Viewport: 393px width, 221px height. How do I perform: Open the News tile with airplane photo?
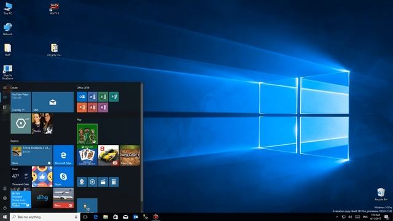click(x=63, y=198)
